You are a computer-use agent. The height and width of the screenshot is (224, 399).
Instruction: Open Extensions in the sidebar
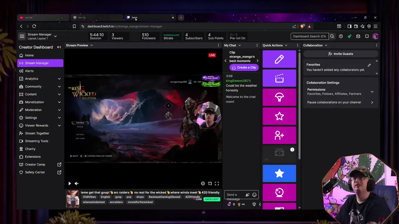pos(41,156)
